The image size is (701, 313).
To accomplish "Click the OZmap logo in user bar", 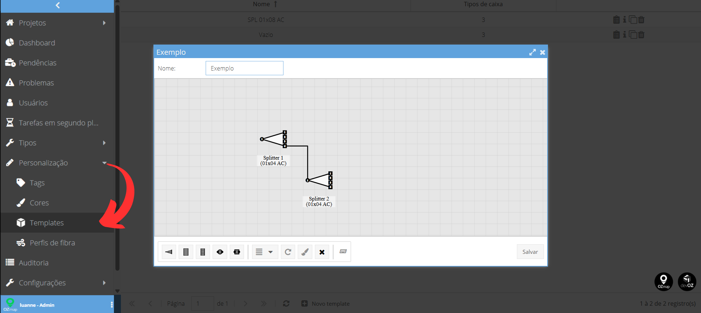I will tap(10, 305).
